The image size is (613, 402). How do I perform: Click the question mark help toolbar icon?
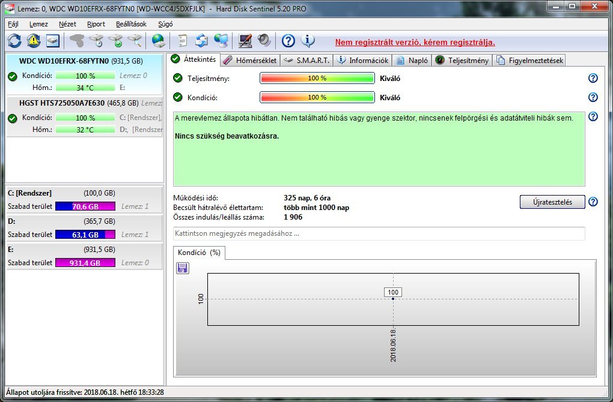point(288,41)
